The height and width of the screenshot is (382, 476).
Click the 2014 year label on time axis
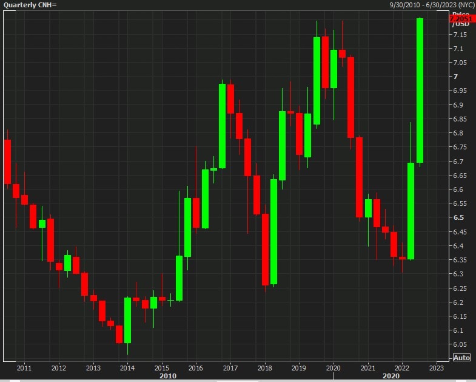[x=127, y=368]
